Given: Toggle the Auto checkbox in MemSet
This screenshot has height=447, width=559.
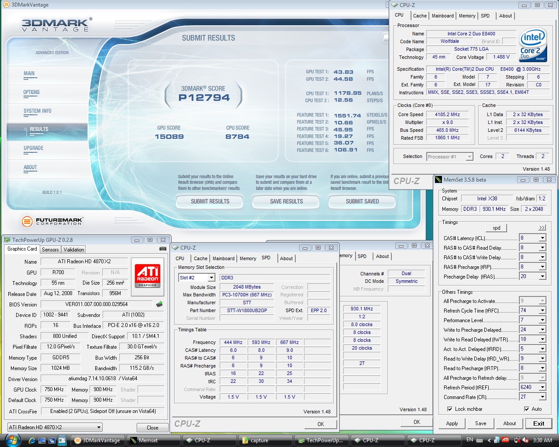Looking at the screenshot, I should tap(527, 409).
